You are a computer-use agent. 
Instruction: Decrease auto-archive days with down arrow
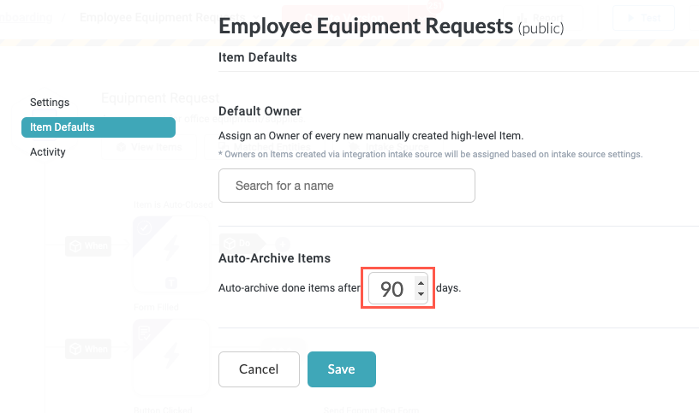420,295
